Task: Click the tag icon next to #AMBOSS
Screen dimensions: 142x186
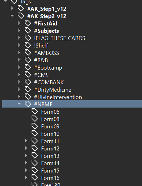Action: 28,52
